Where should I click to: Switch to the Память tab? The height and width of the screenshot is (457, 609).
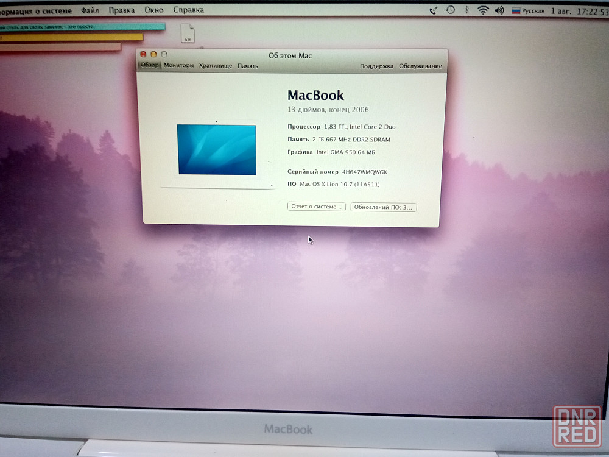[248, 66]
